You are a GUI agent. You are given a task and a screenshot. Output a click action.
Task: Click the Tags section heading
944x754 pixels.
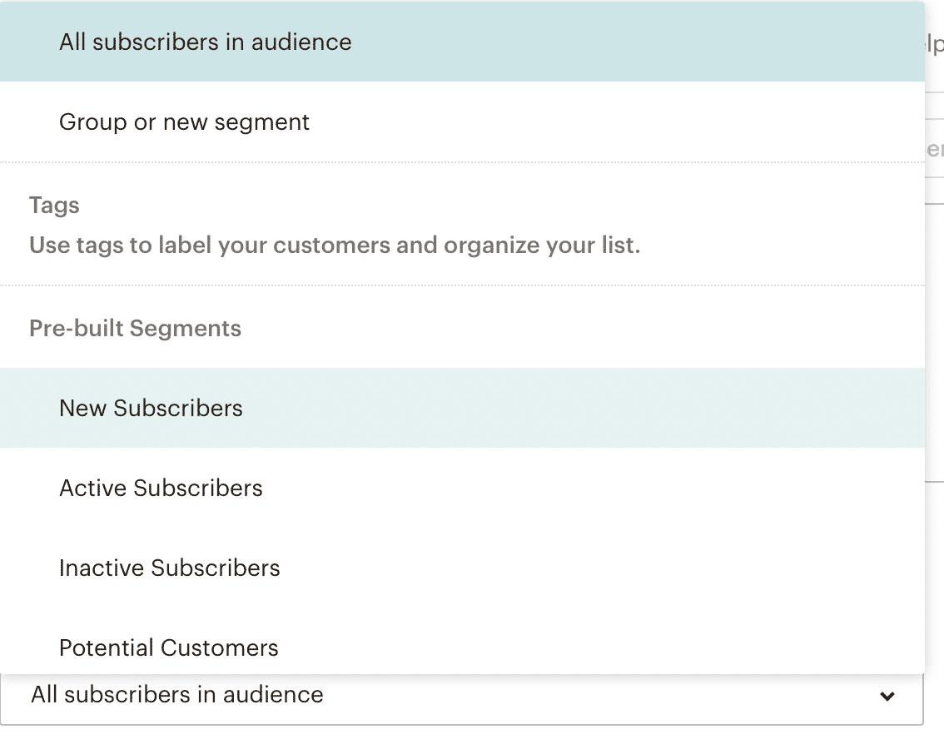point(54,206)
